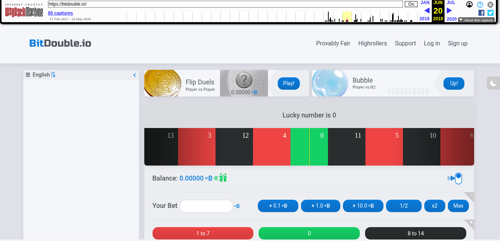Bet on red 1 to 7
Image resolution: width=500 pixels, height=241 pixels.
tap(203, 233)
